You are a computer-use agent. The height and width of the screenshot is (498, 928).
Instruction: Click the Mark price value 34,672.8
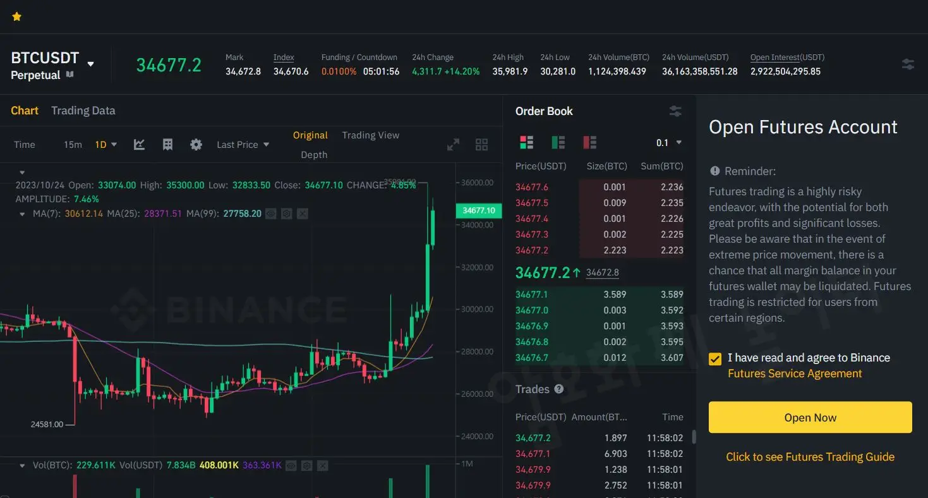coord(243,71)
